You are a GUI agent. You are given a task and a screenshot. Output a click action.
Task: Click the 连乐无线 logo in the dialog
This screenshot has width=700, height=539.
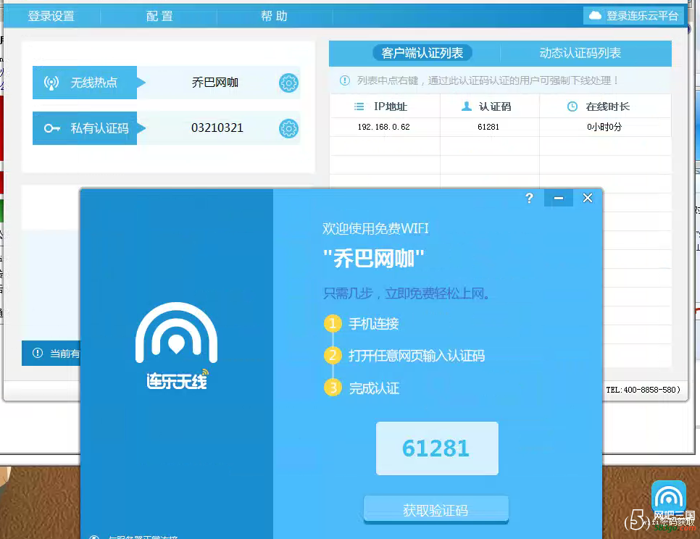click(x=177, y=346)
